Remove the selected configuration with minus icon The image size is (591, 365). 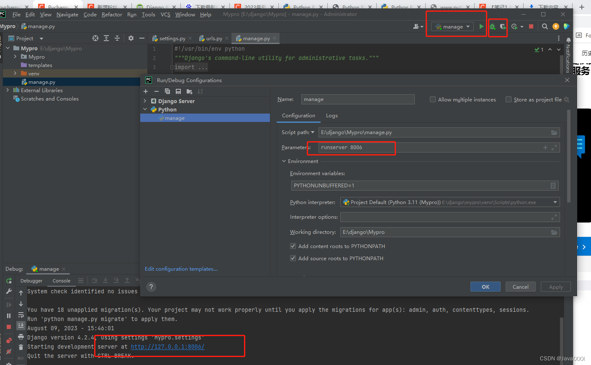click(x=157, y=91)
